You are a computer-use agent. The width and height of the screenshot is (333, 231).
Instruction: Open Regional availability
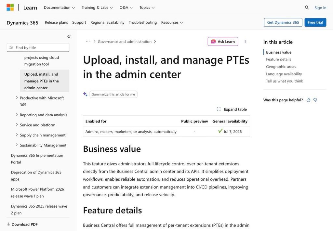click(107, 22)
